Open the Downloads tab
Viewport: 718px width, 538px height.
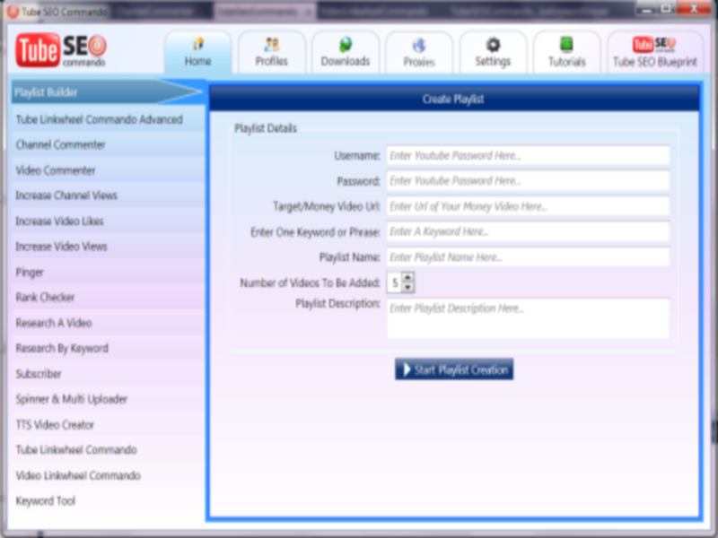tap(346, 52)
